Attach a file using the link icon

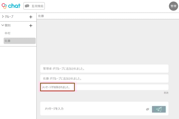[147, 109]
